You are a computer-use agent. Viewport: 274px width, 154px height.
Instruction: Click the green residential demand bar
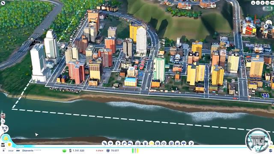coord(133,151)
